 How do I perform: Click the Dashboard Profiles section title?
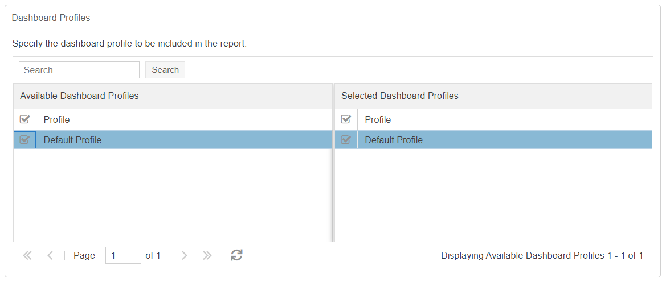click(51, 18)
